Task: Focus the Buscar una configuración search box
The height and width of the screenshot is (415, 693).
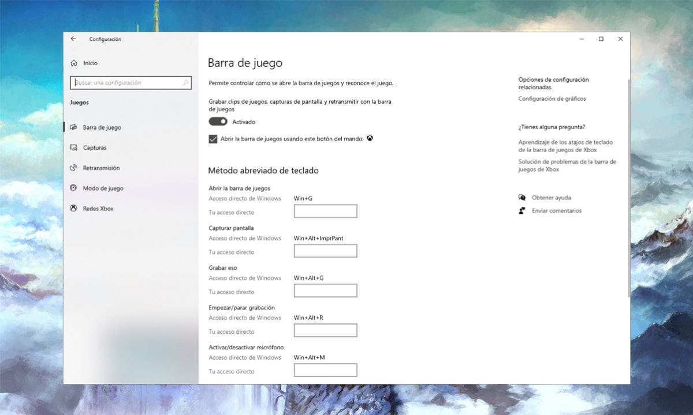Action: coord(127,83)
